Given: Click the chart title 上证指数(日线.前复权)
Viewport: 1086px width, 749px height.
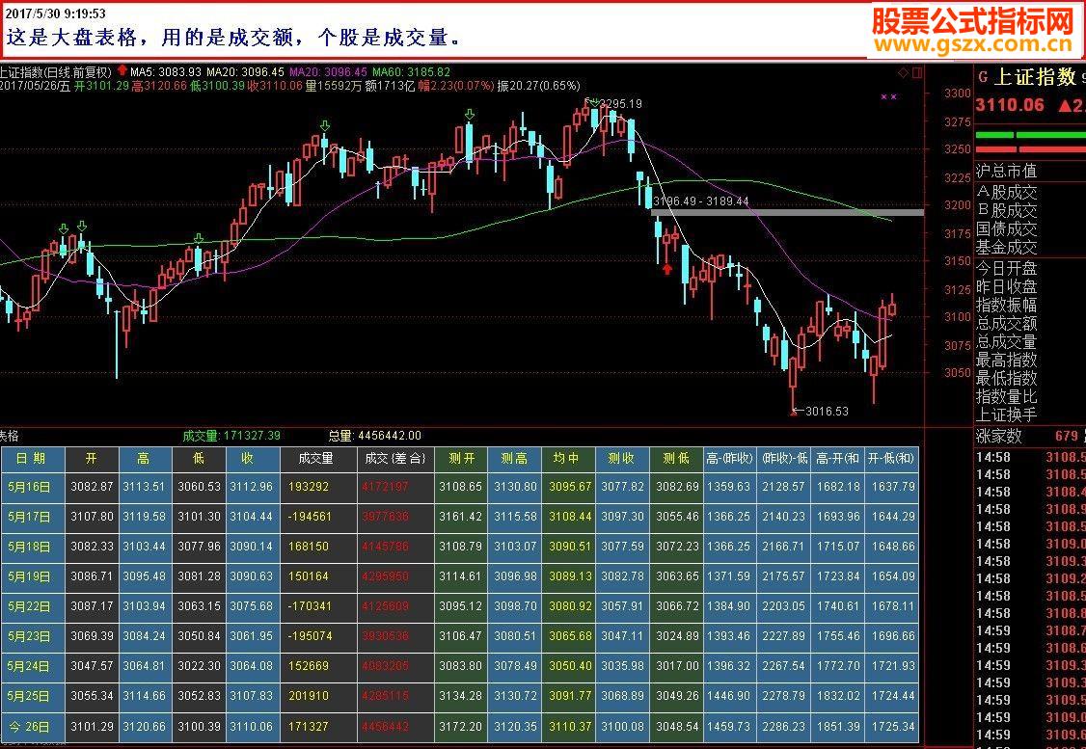Looking at the screenshot, I should click(x=55, y=72).
